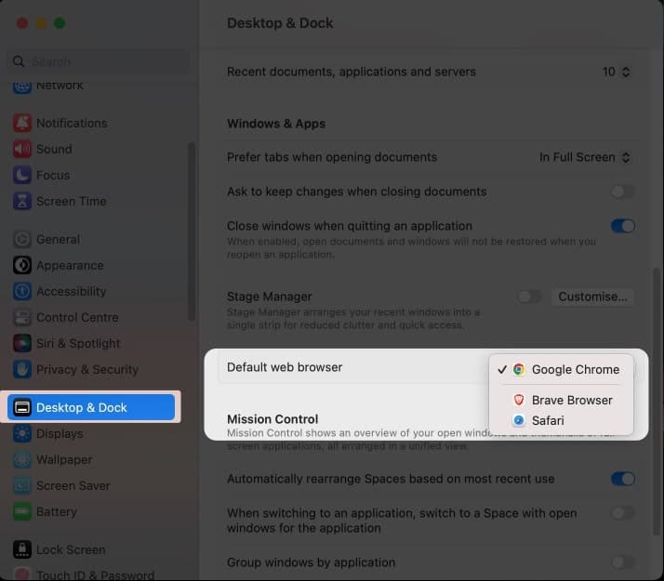Click the Wallpaper icon in sidebar
This screenshot has width=664, height=581.
click(x=22, y=459)
